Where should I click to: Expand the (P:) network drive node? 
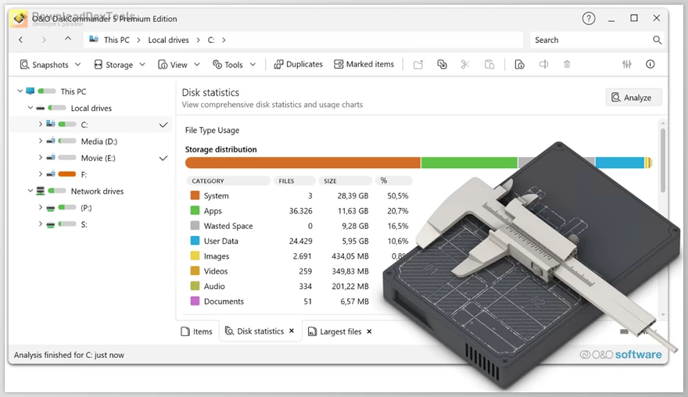[41, 207]
